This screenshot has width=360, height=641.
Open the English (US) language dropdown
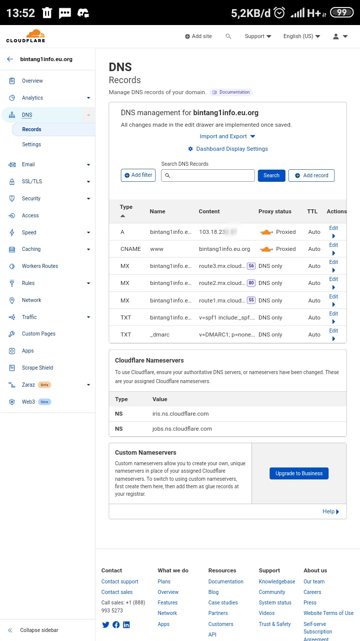click(x=301, y=37)
